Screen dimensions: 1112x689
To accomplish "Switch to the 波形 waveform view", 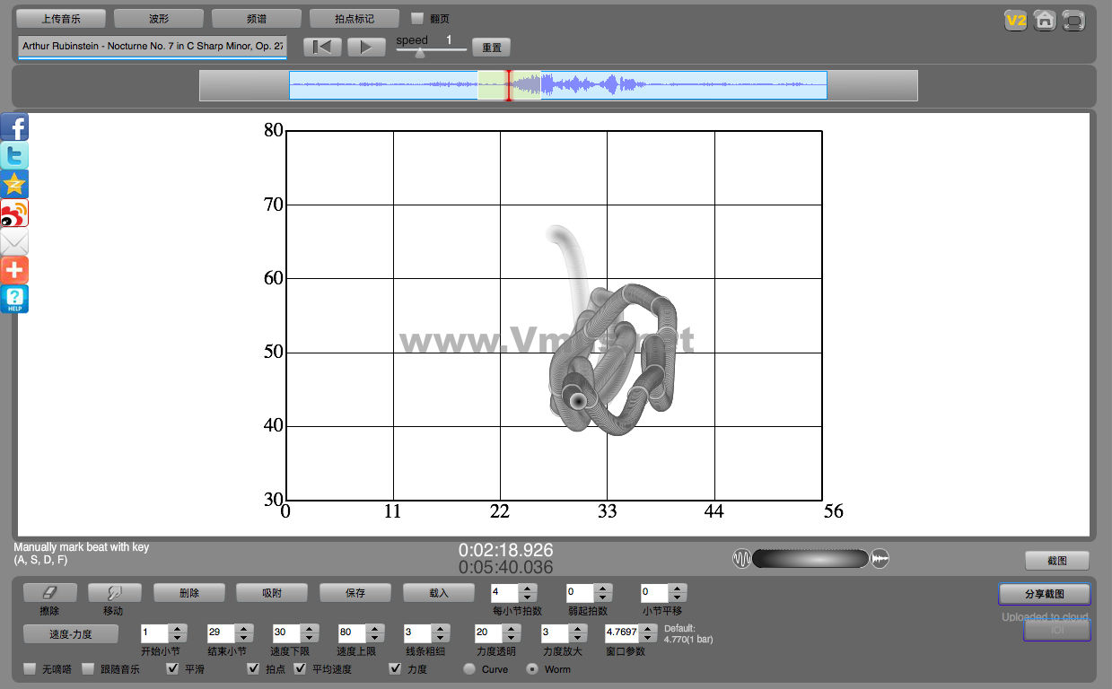I will tap(158, 18).
